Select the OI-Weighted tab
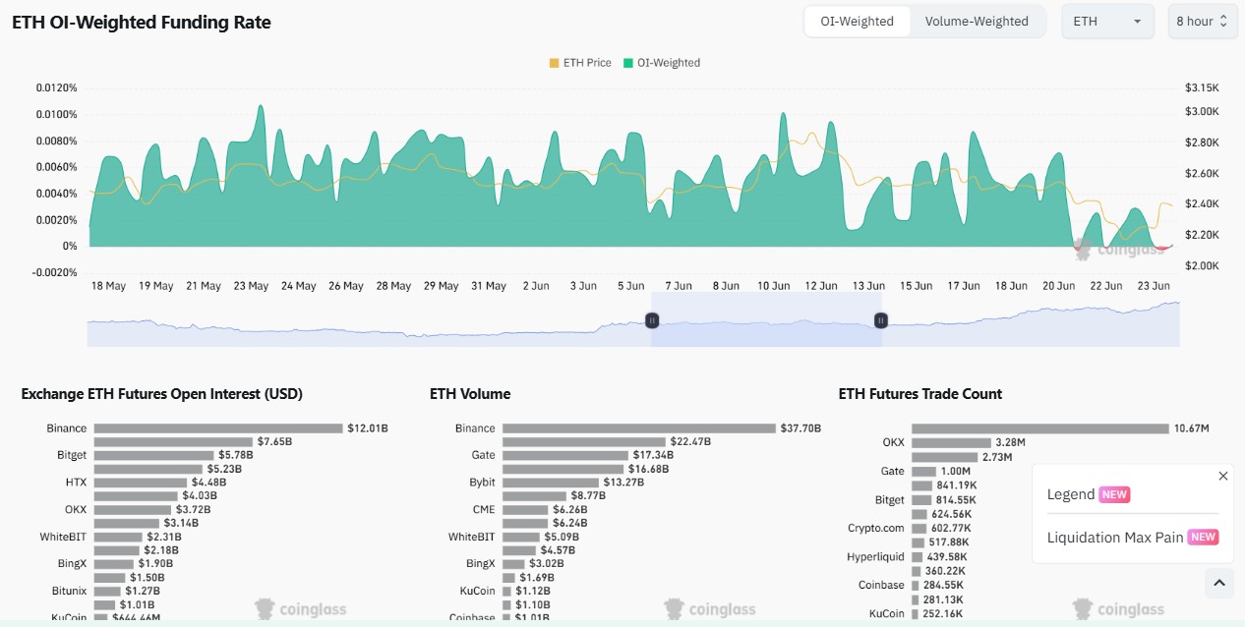The height and width of the screenshot is (627, 1245). (856, 20)
